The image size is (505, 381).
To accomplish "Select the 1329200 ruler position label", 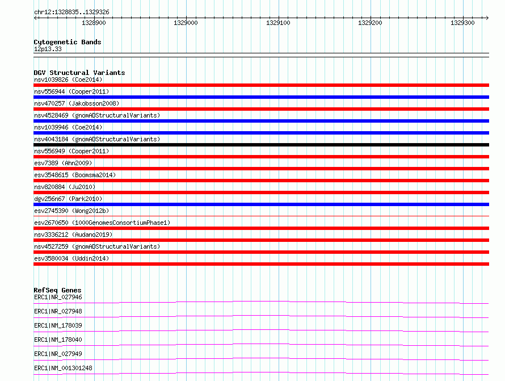I will click(x=370, y=23).
